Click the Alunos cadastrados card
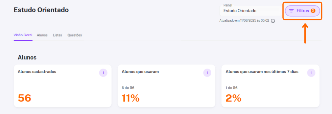 [63, 86]
